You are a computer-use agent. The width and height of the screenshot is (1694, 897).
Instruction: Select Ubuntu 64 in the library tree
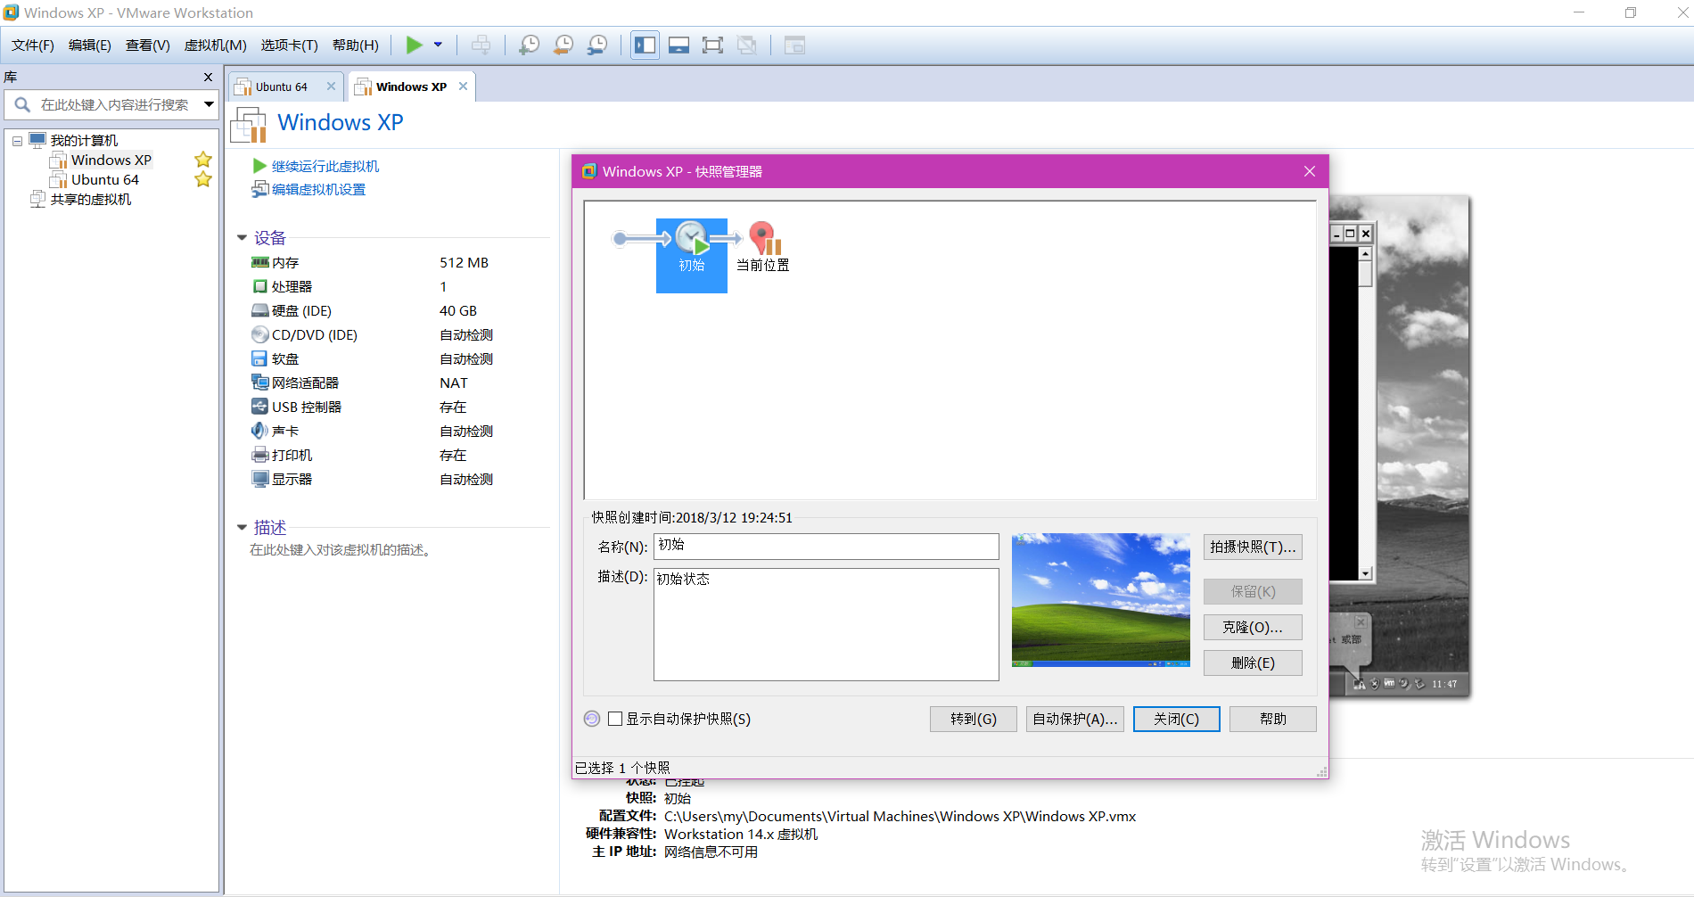click(x=104, y=180)
